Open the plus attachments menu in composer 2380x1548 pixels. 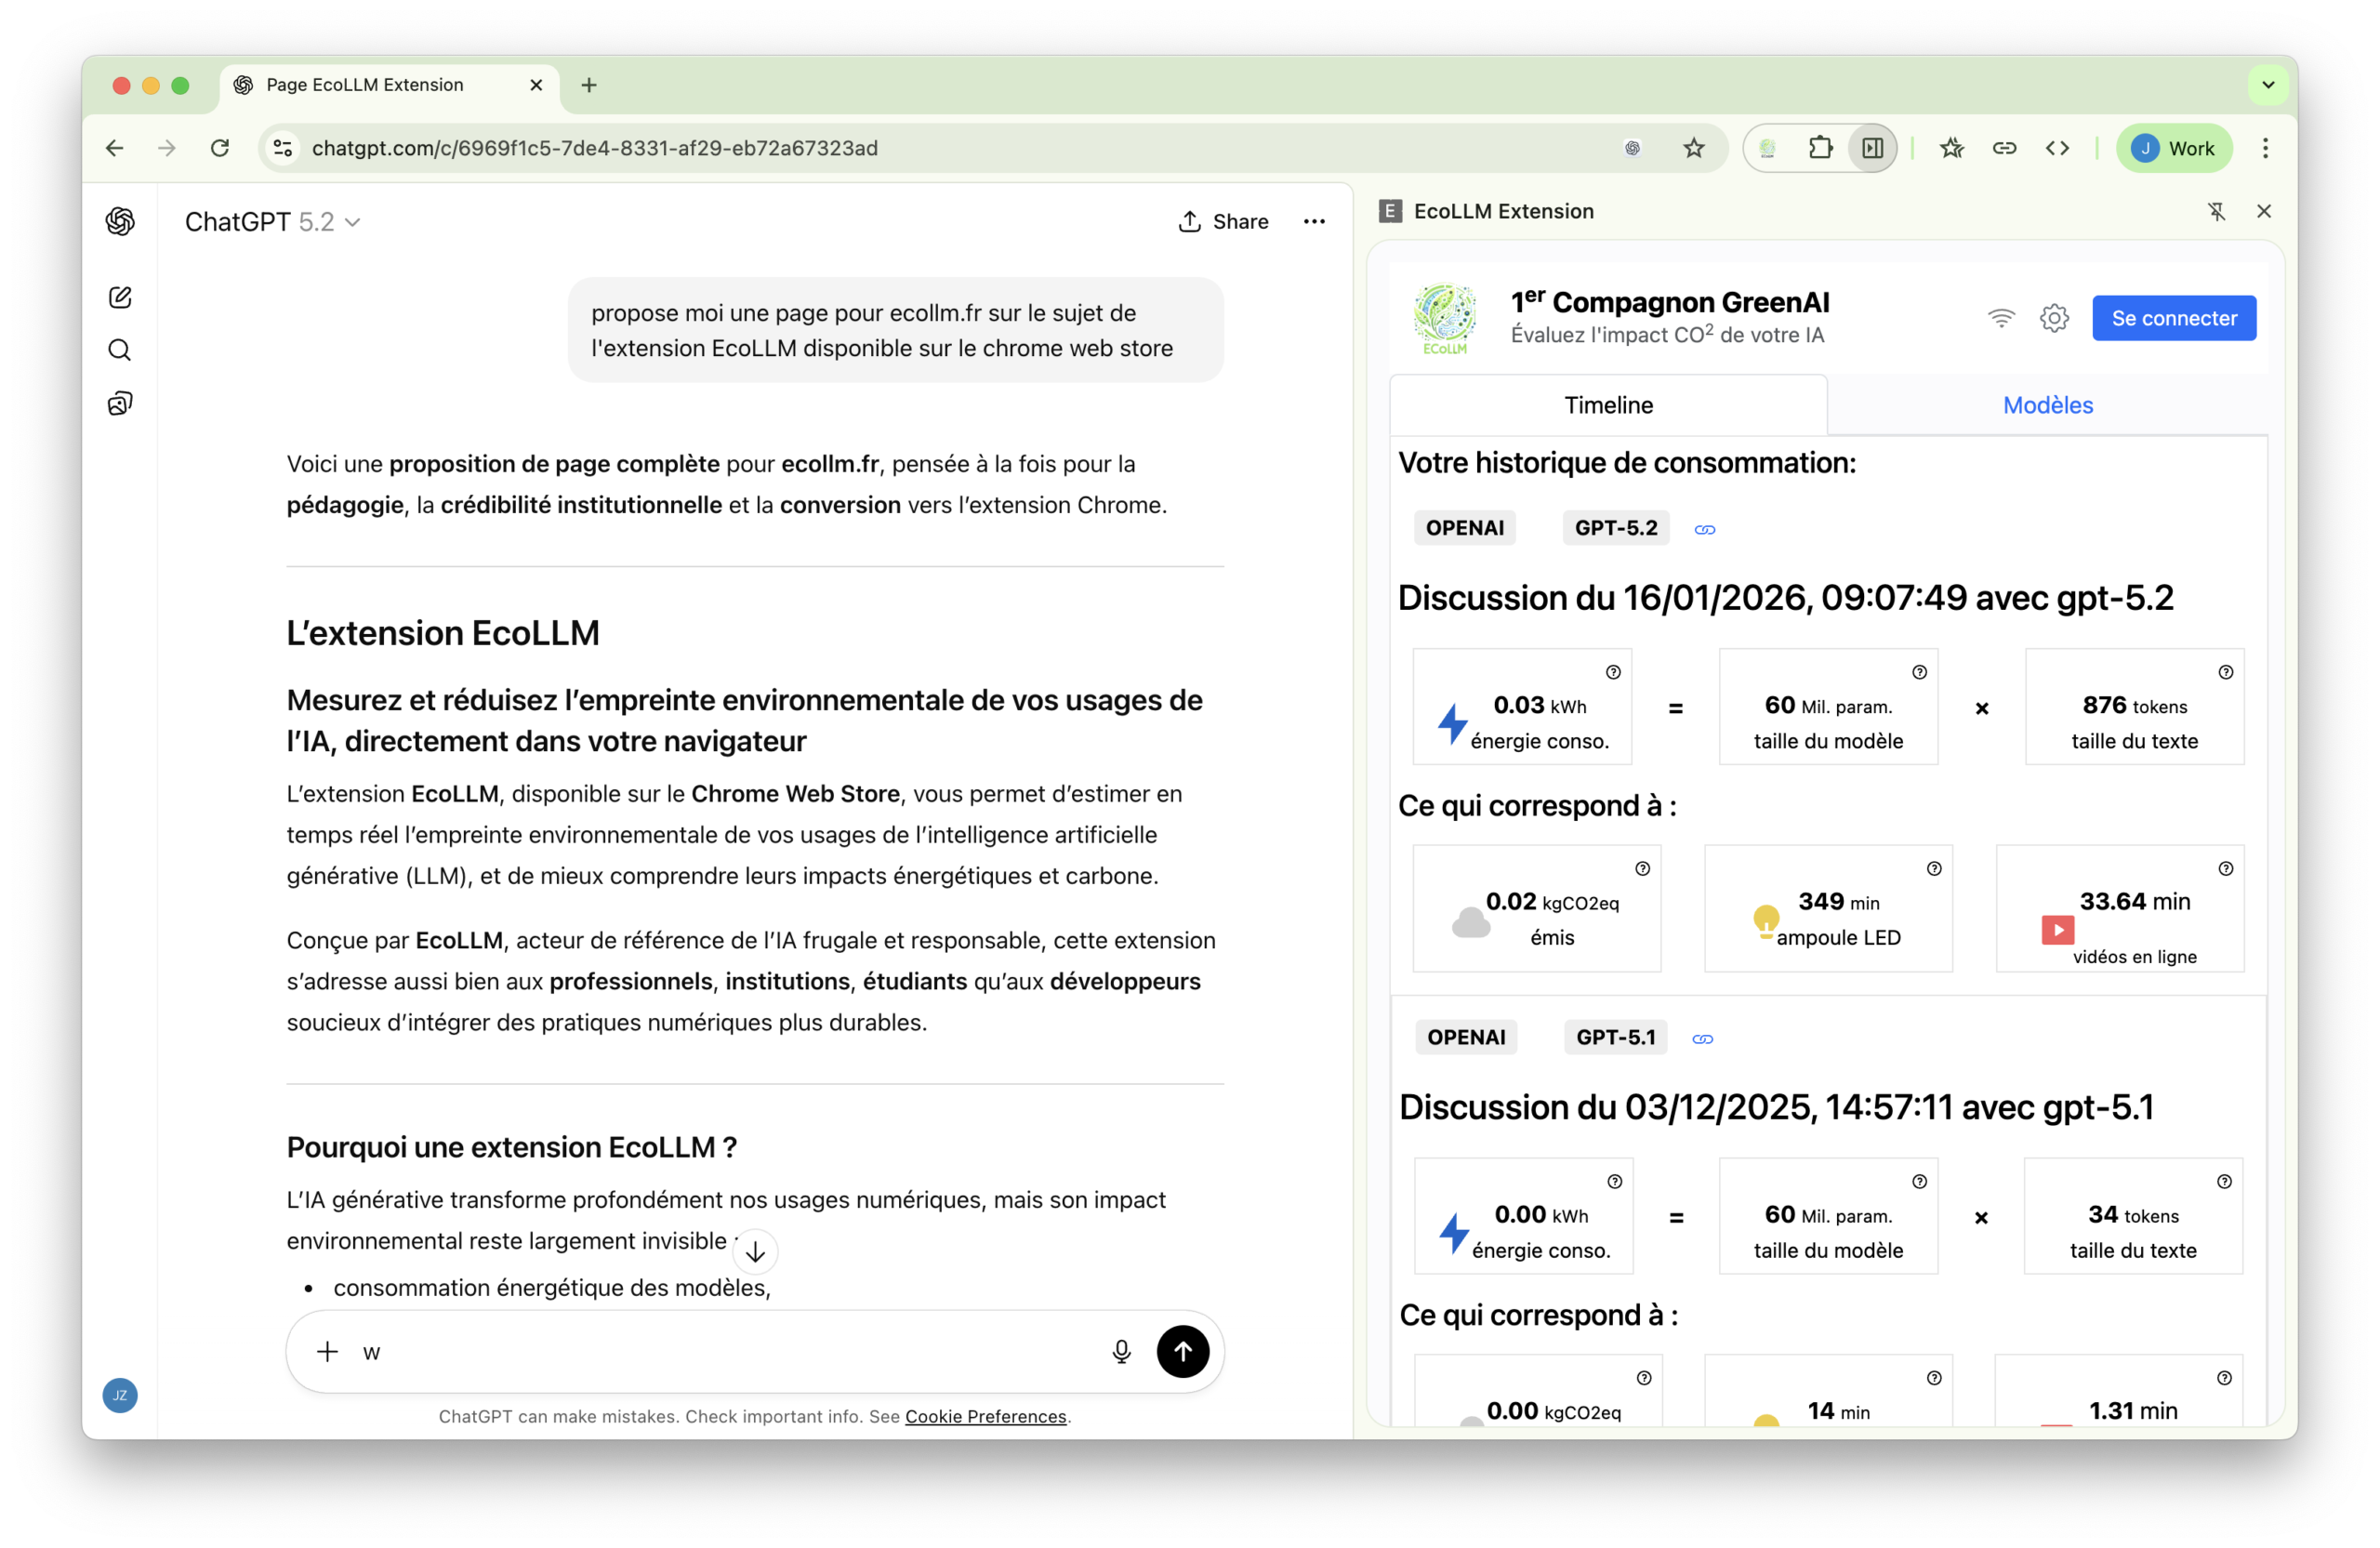coord(327,1352)
